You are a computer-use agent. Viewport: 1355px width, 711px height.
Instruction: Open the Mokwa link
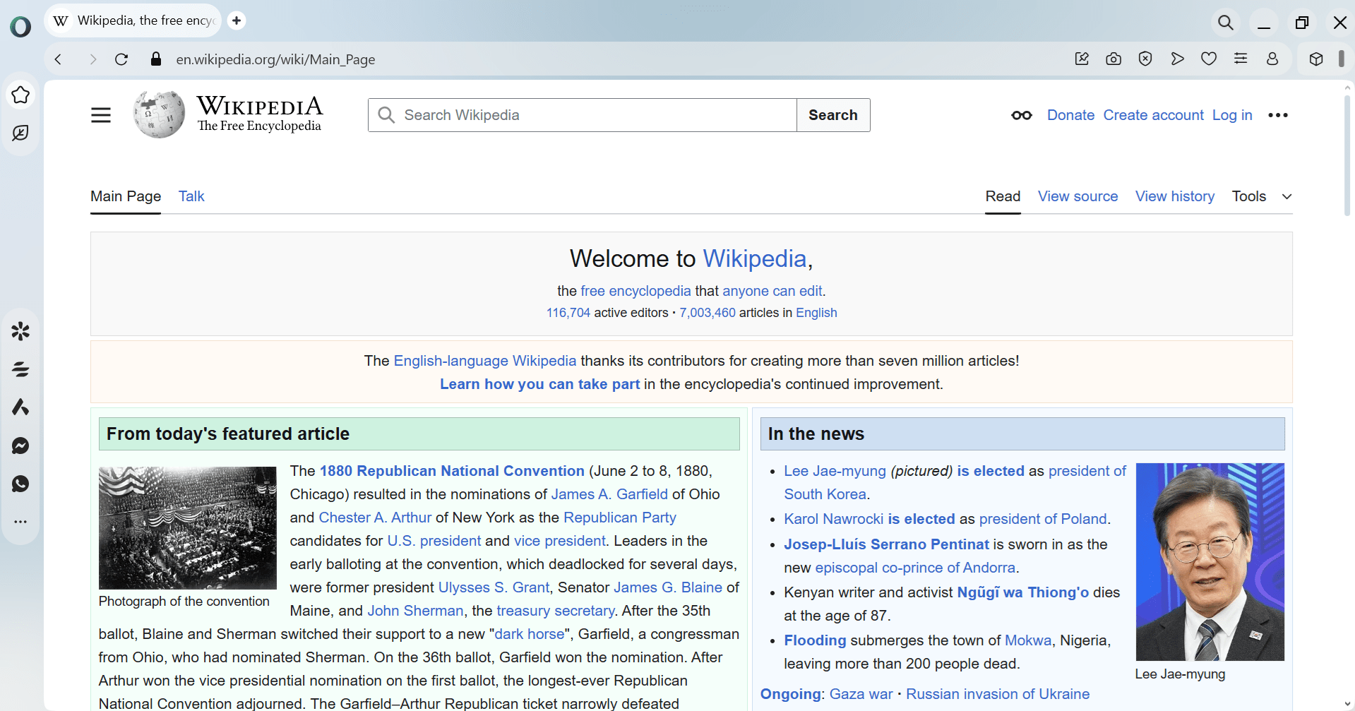[x=1028, y=640]
